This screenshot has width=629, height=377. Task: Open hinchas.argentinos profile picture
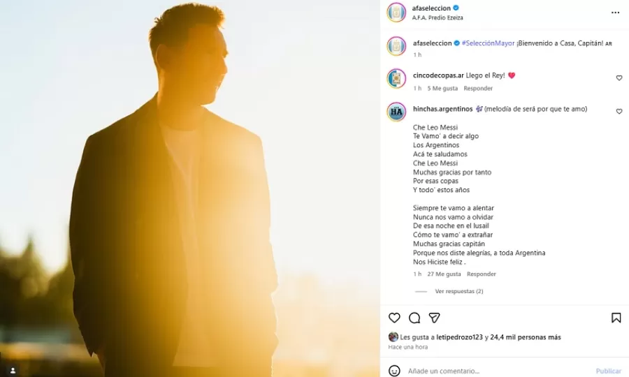point(396,112)
